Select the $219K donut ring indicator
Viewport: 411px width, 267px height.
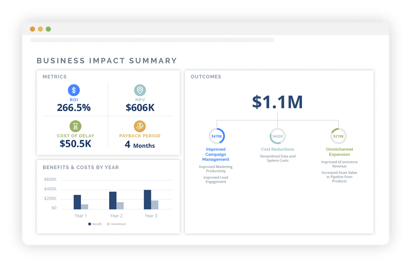[x=338, y=136]
